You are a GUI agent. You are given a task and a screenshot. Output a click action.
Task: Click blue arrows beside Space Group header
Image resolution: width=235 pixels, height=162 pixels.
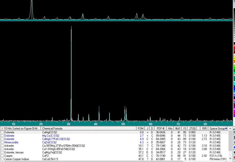(226, 129)
